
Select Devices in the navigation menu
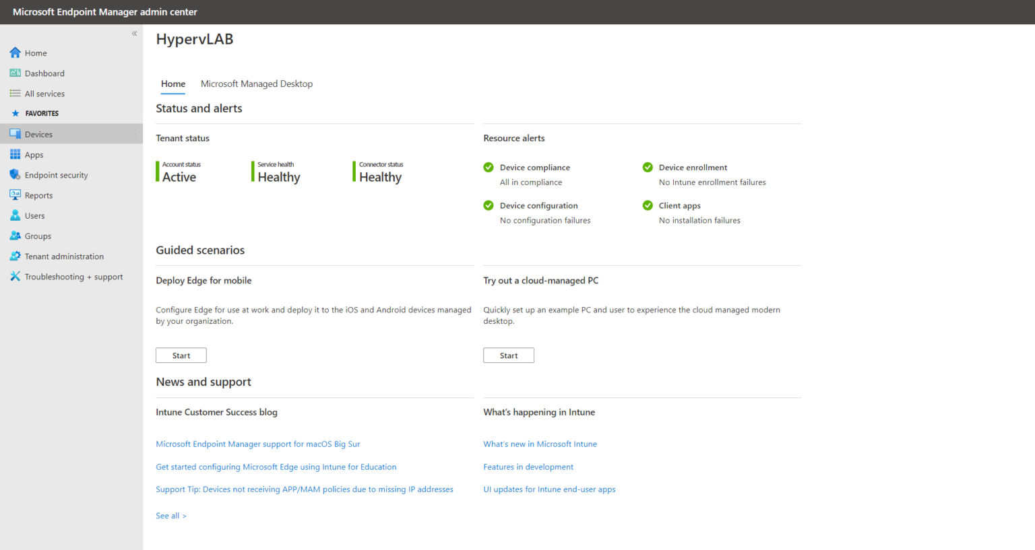click(x=38, y=134)
